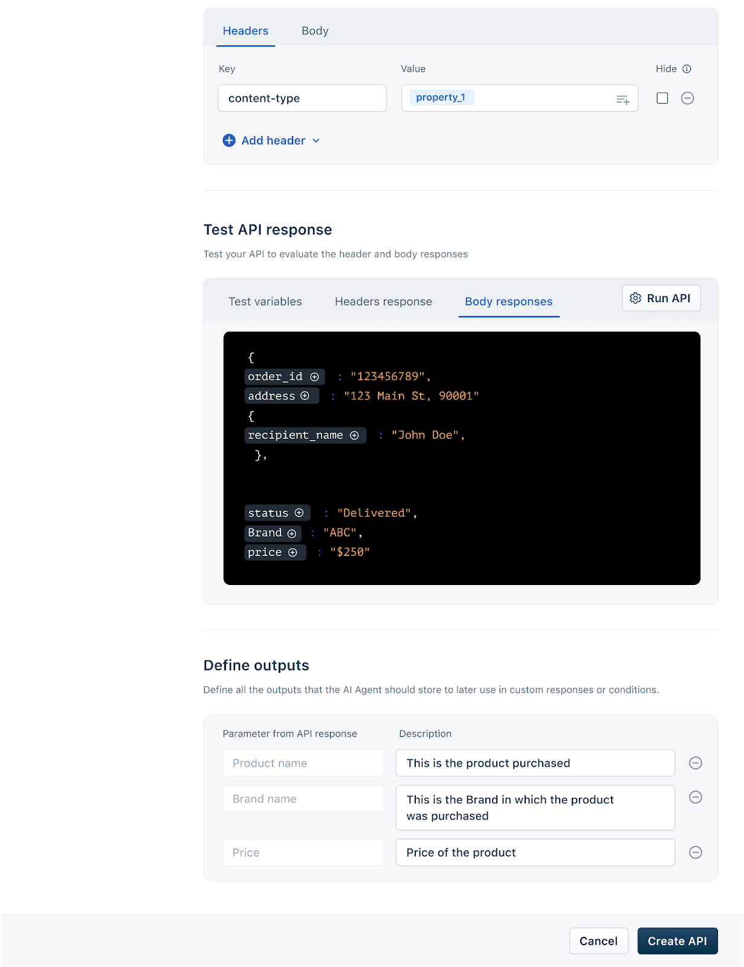
Task: Edit the Brand description text box
Action: (535, 807)
